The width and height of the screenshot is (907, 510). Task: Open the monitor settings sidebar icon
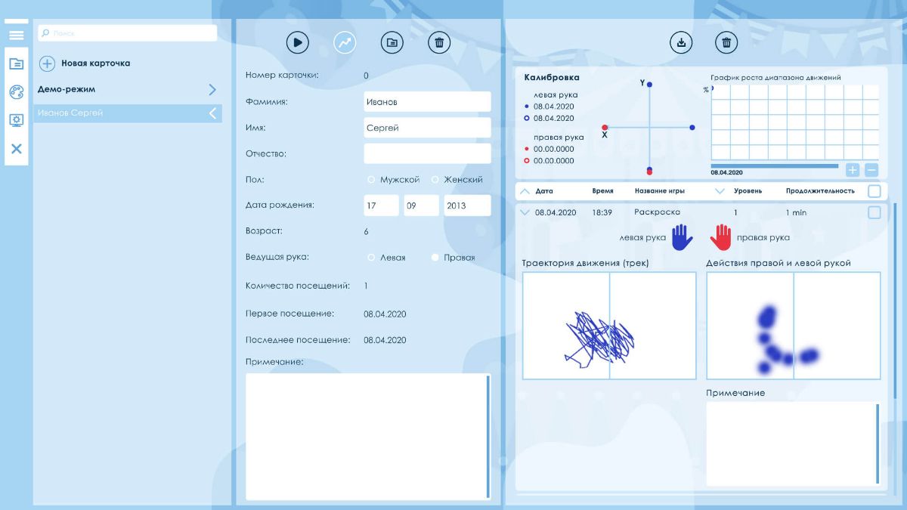16,119
